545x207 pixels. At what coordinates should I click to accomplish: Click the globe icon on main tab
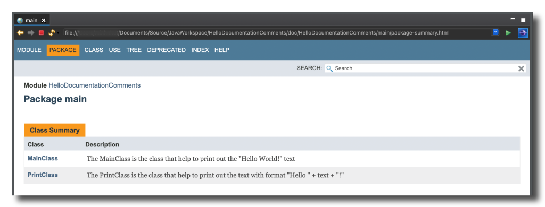[20, 21]
